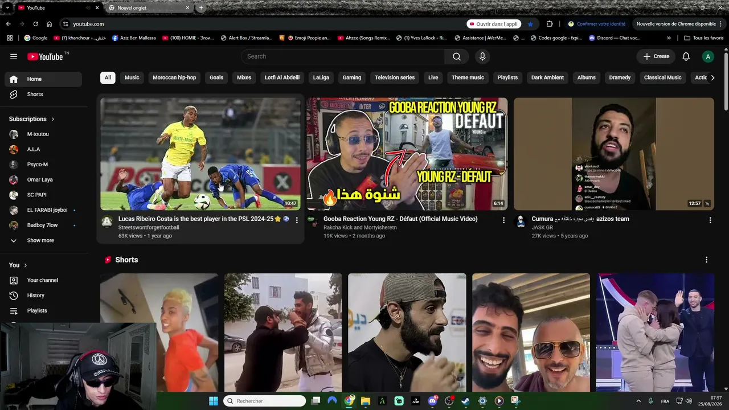
Task: Click the Streetswontforgetfootball channel avatar
Action: point(107,222)
